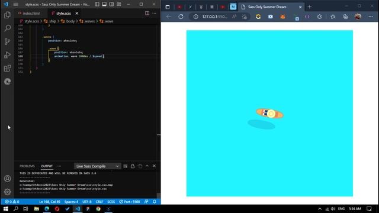Toggle secondary side bar layout button
This screenshot has width=379, height=213.
(111, 4)
